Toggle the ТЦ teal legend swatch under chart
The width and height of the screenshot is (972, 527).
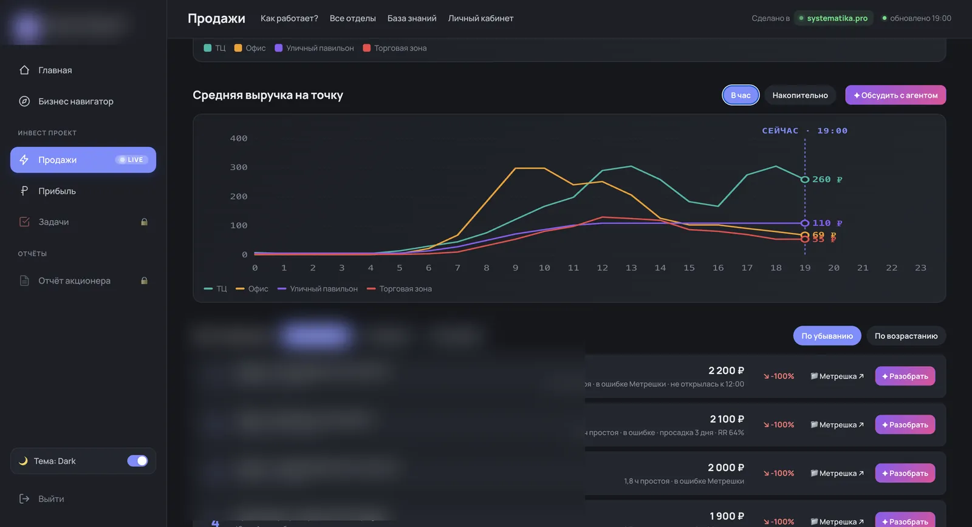(x=208, y=289)
